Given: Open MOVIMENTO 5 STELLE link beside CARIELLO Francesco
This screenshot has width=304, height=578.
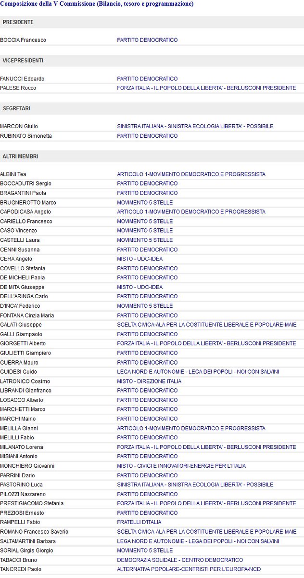Looking at the screenshot, I should pyautogui.click(x=145, y=221).
